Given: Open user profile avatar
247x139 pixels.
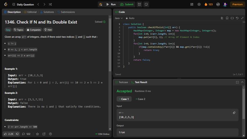Looking at the screenshot, I should 225,4.
